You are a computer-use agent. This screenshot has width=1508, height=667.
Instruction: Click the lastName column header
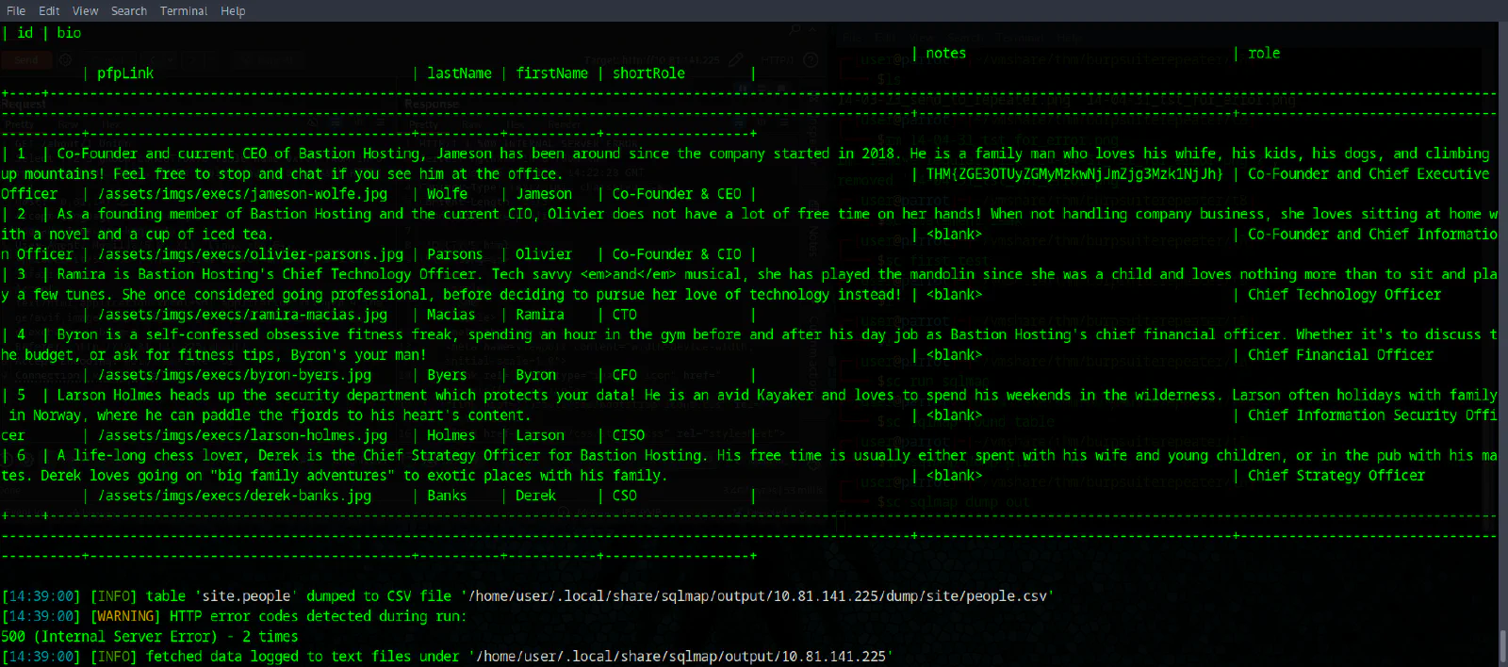tap(459, 73)
